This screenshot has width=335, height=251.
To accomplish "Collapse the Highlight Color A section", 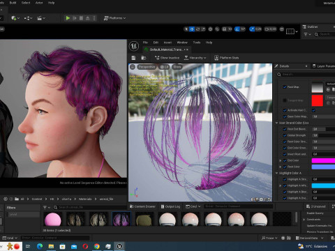I will tap(277, 173).
